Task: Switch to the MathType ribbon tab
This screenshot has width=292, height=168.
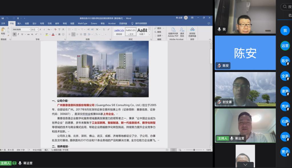Action: click(82, 23)
